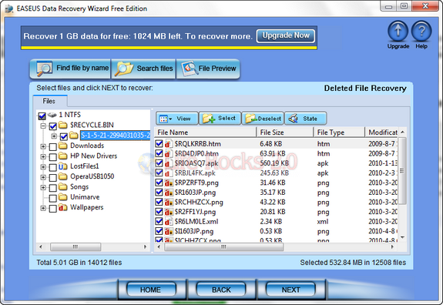This screenshot has width=443, height=305.
Task: Check the Wallpapers folder checkbox
Action: pos(53,209)
